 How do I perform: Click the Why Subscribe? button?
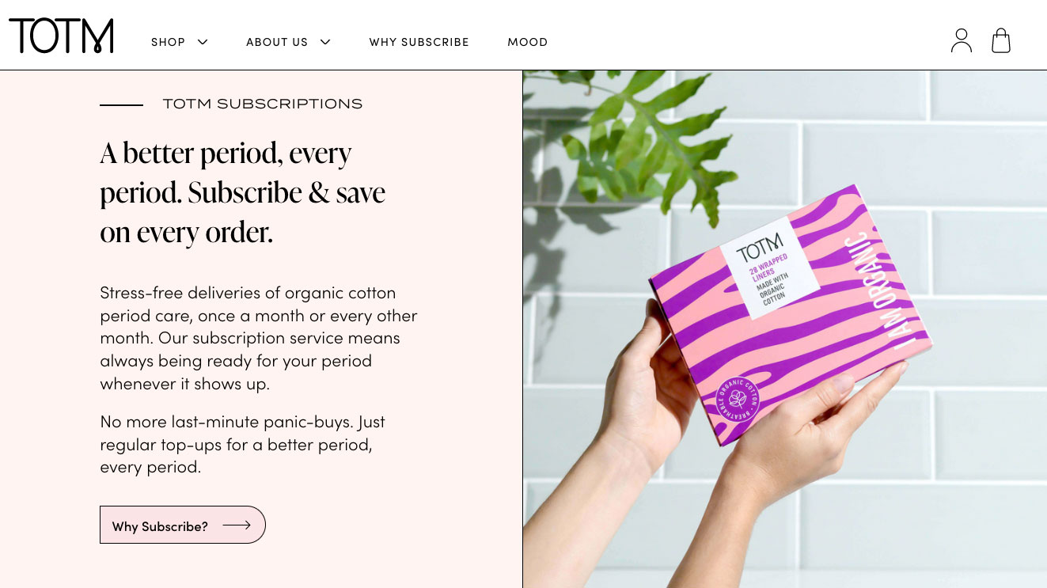pyautogui.click(x=183, y=525)
